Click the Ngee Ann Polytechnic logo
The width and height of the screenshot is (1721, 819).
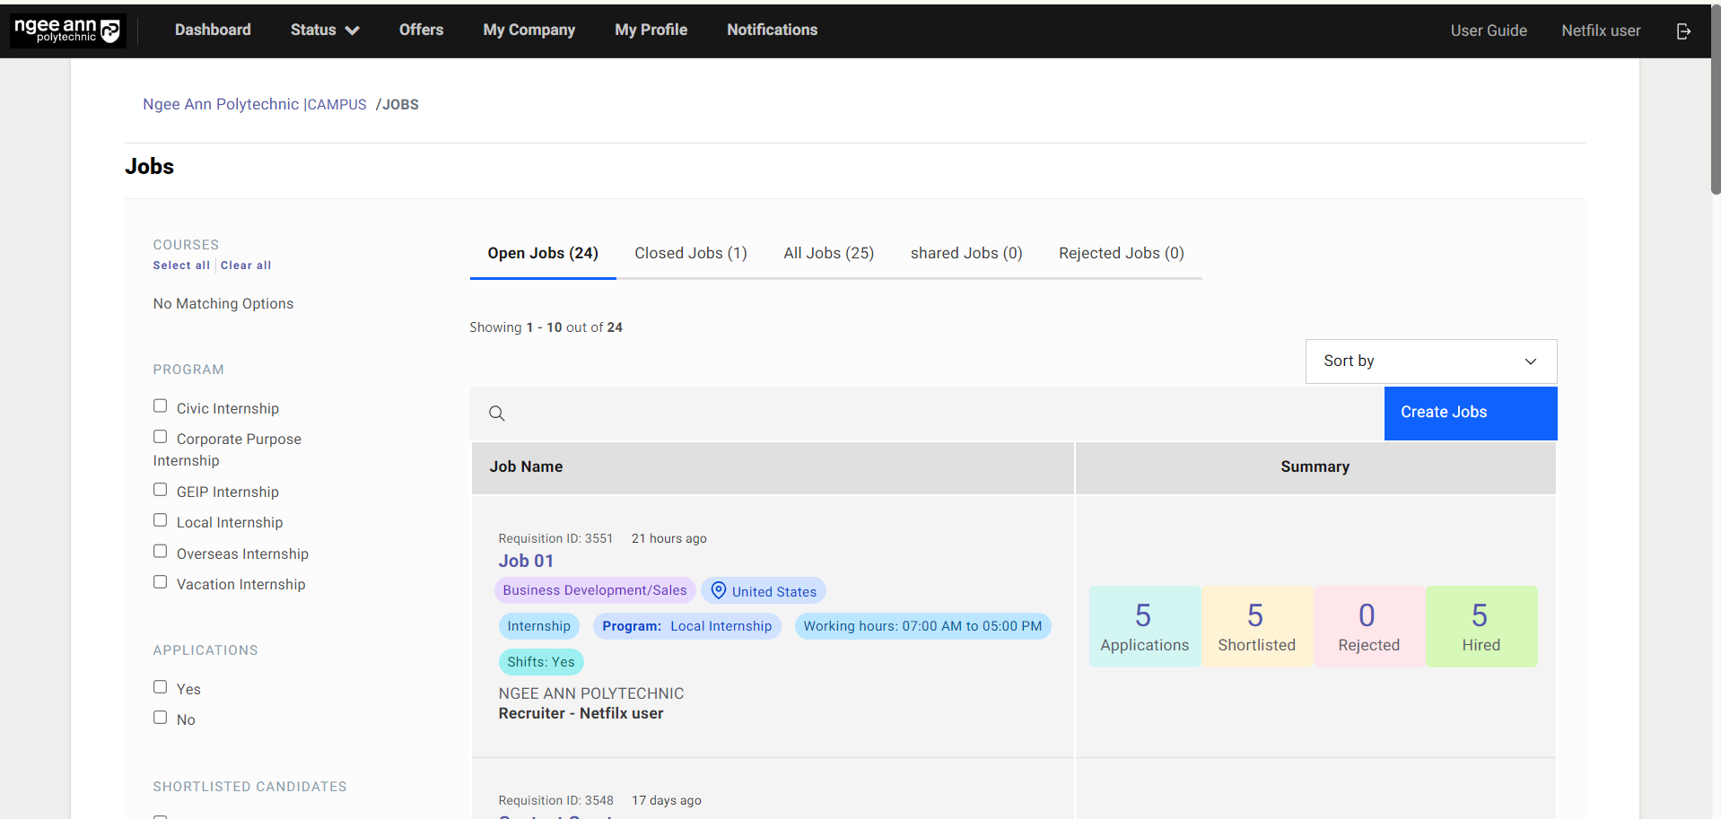click(67, 30)
